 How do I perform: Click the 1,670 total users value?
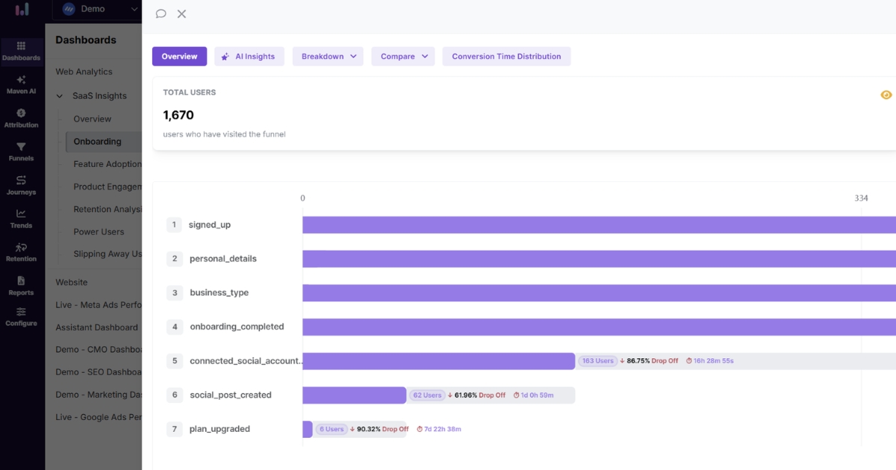click(178, 115)
